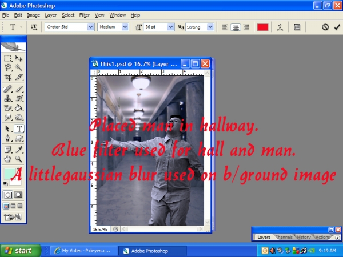Change the text orientation in options bar
This screenshot has height=257, width=343.
34,27
